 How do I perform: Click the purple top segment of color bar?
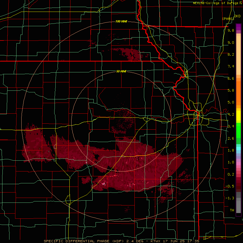tap(238, 27)
